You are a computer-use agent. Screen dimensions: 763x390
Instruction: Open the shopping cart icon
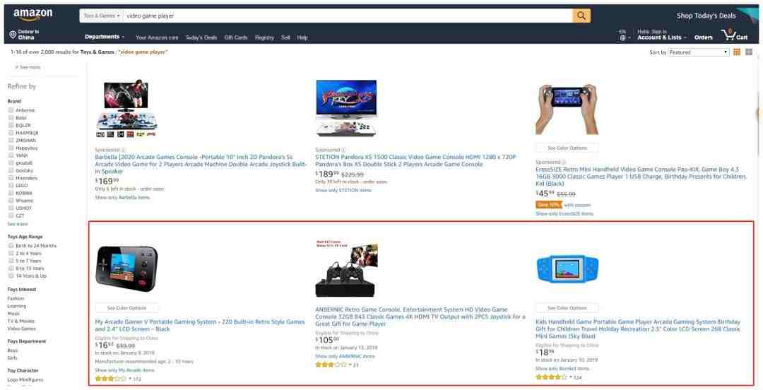(x=728, y=35)
